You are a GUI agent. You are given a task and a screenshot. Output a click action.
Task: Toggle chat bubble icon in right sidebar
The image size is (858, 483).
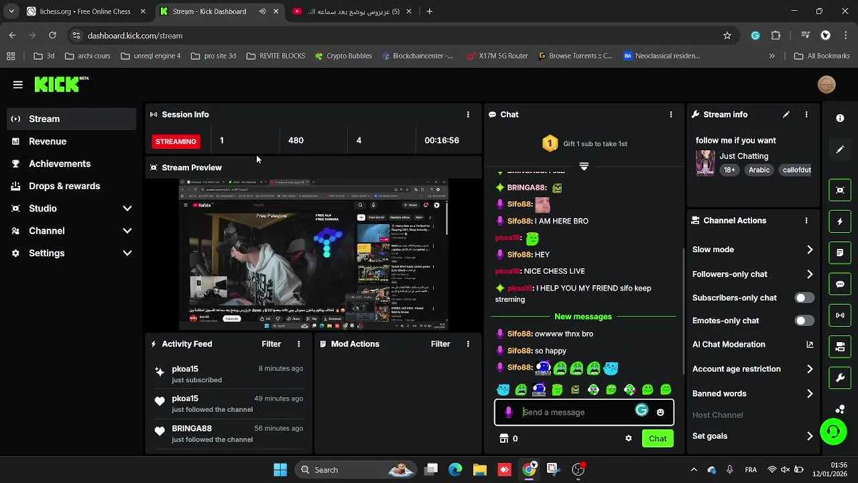(840, 284)
